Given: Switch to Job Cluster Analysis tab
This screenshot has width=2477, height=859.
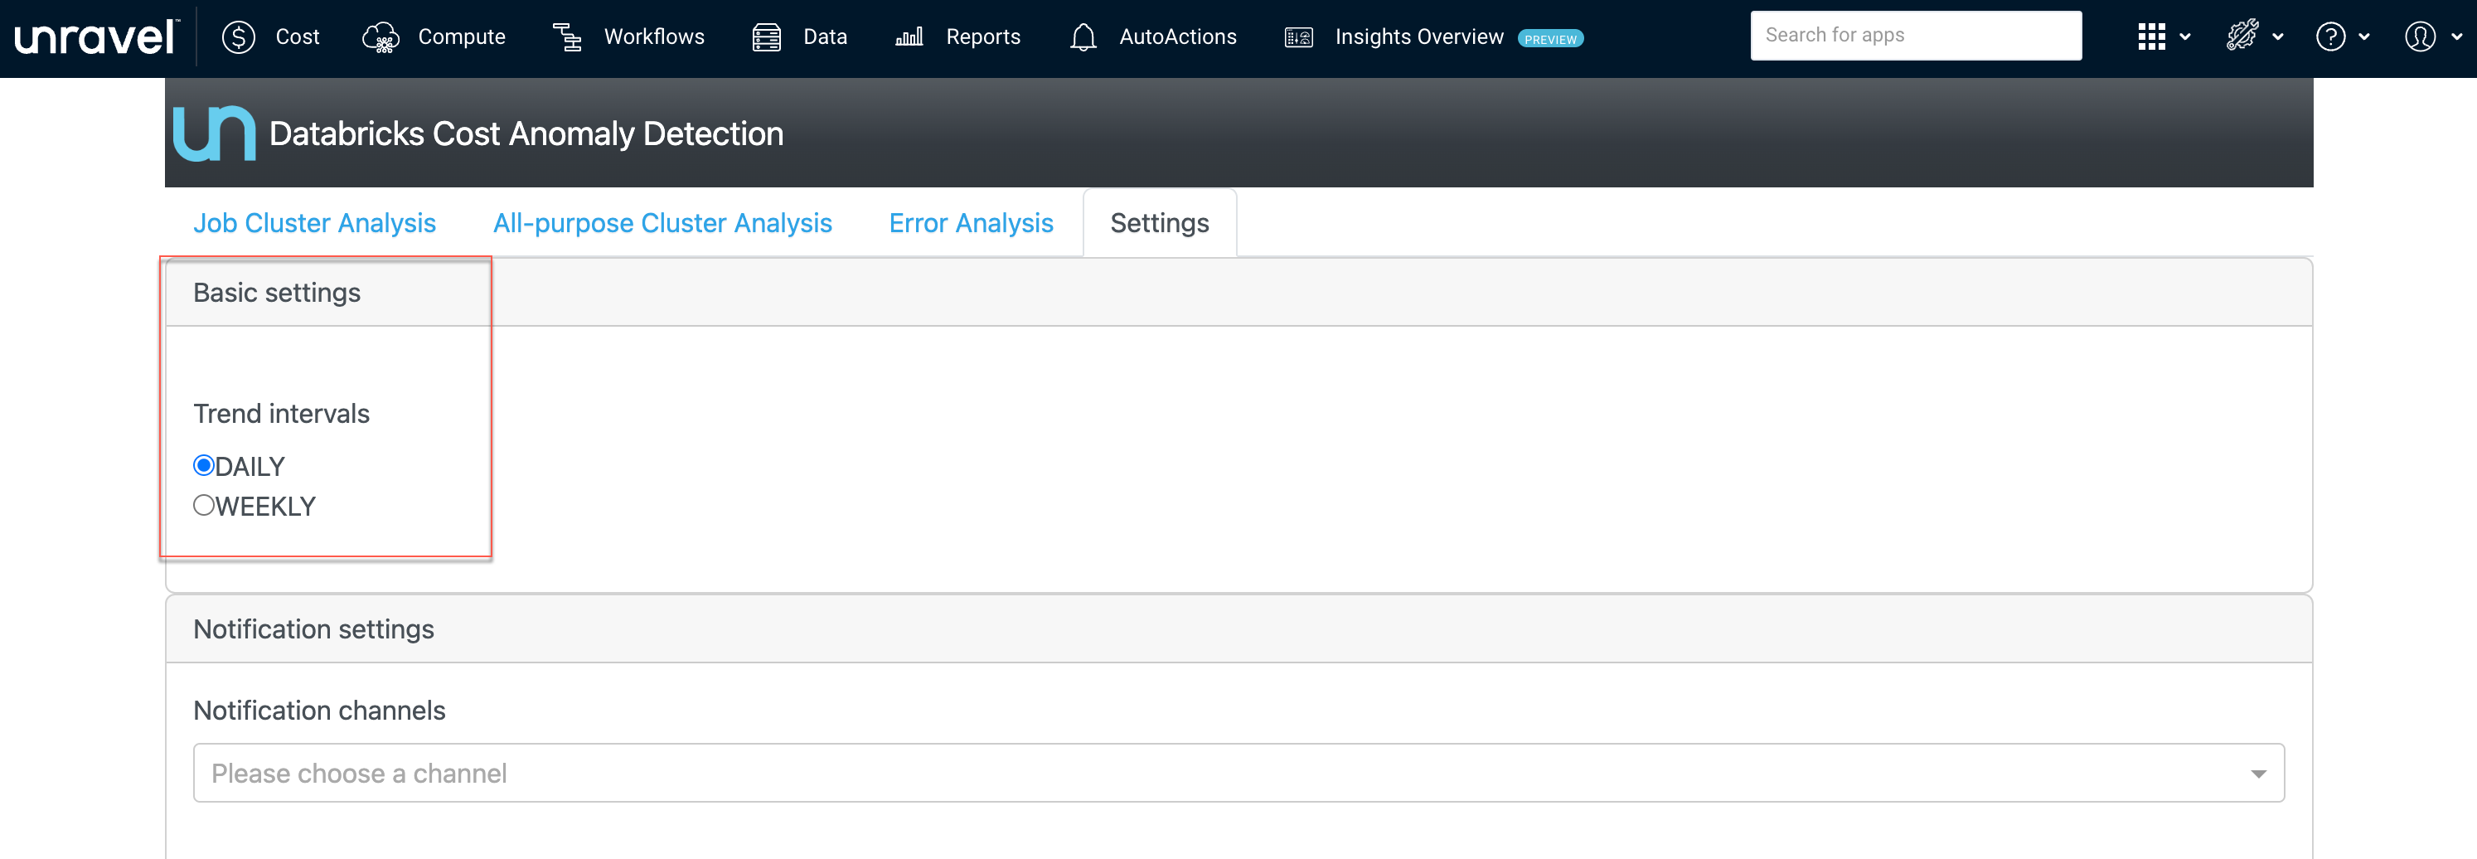Looking at the screenshot, I should coord(314,223).
